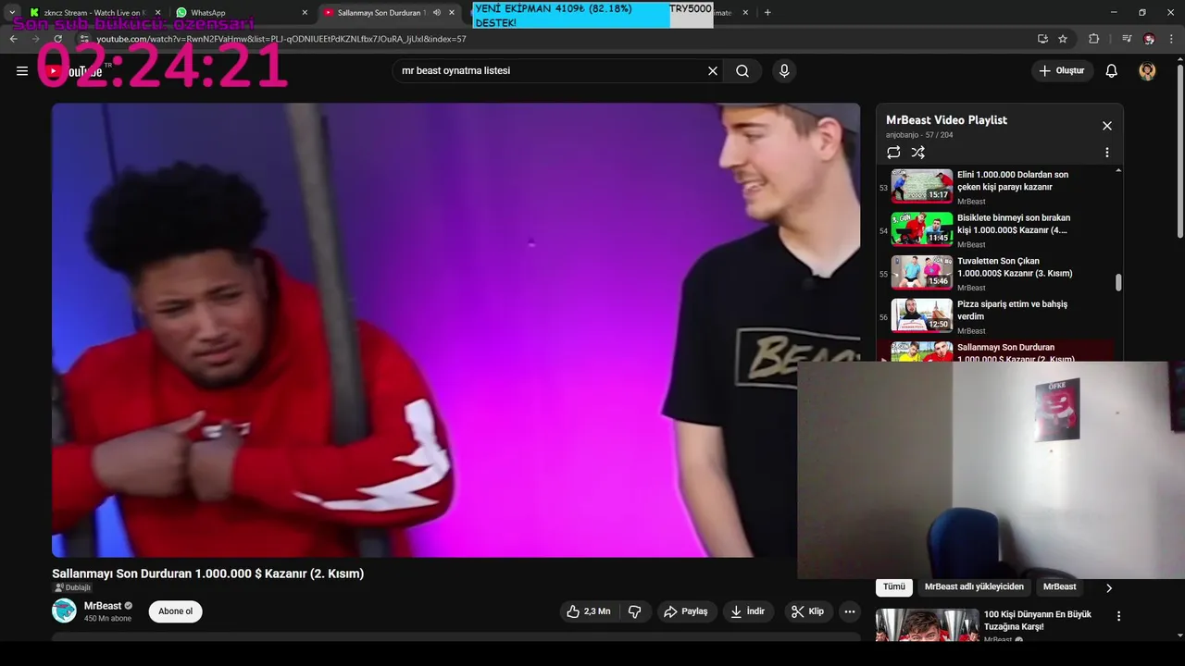The height and width of the screenshot is (666, 1185).
Task: Click the address bar URL
Action: pos(281,39)
